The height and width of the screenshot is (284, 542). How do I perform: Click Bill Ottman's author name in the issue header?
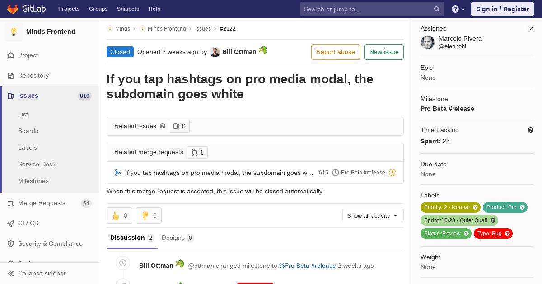click(239, 52)
